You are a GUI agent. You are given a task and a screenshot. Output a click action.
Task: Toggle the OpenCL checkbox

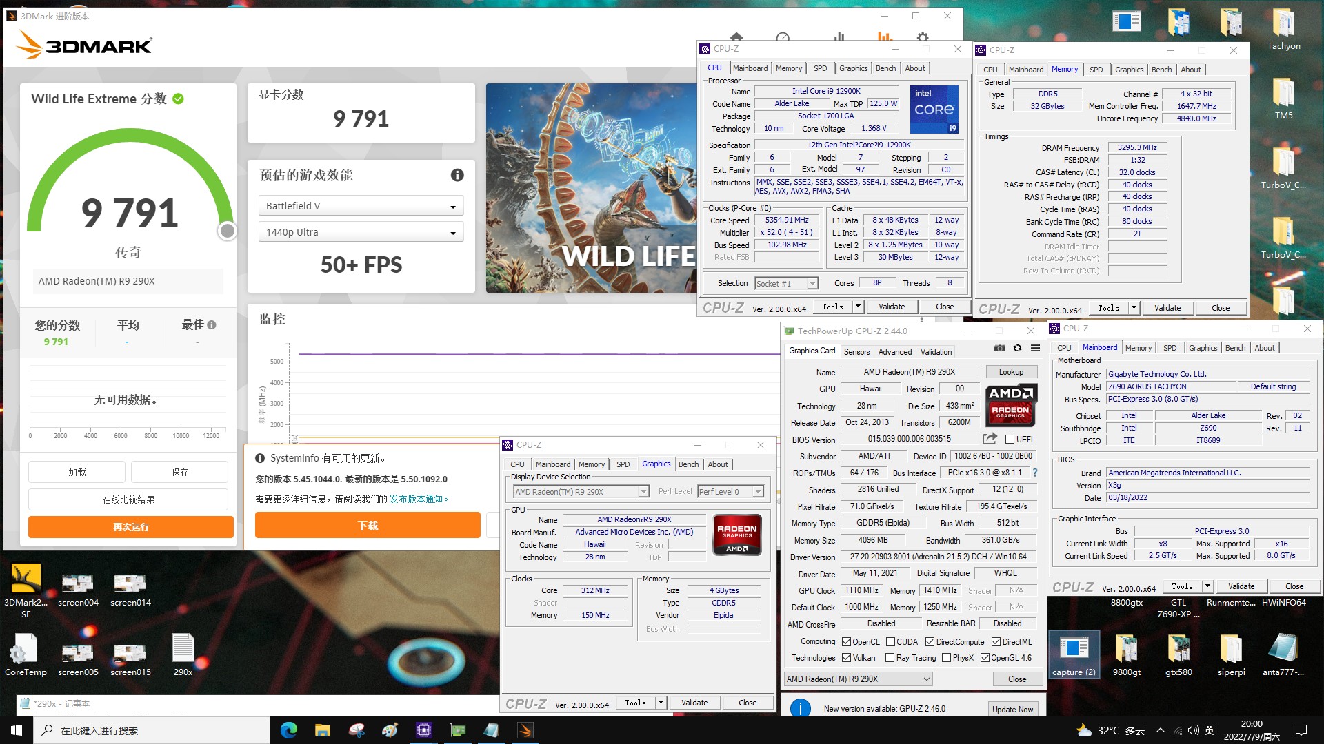[x=846, y=642]
